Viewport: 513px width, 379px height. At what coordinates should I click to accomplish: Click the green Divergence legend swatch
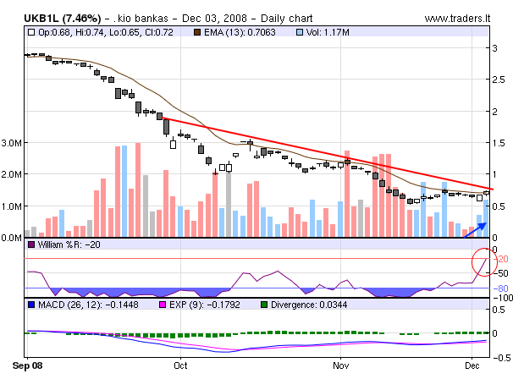coord(264,305)
